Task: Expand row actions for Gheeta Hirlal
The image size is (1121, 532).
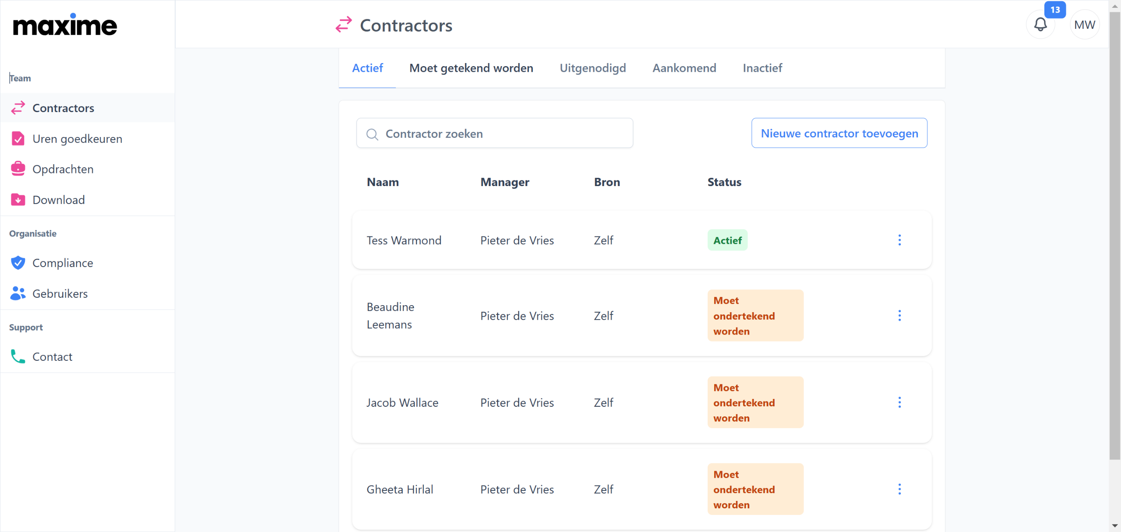Action: 899,489
